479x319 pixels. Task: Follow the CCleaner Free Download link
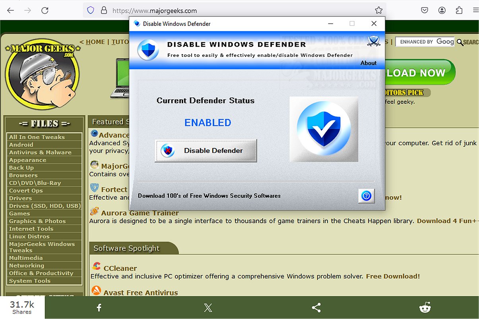[393, 276]
